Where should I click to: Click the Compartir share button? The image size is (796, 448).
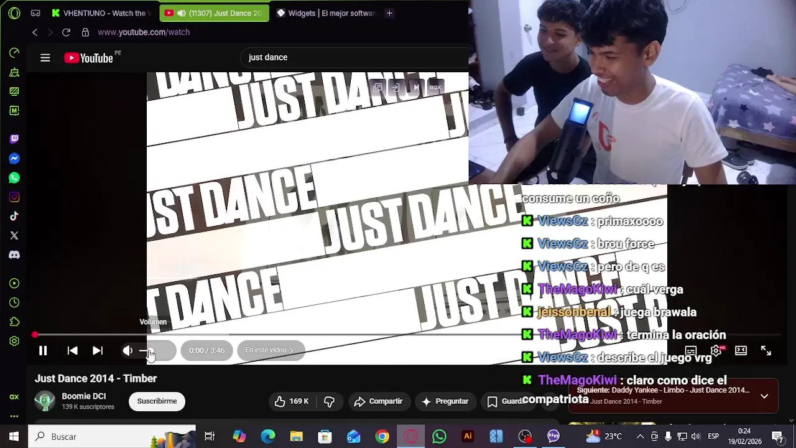point(378,401)
